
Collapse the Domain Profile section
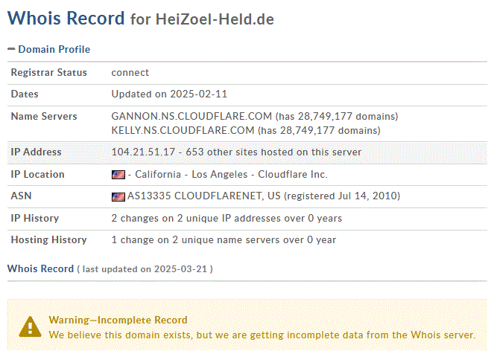coord(11,49)
